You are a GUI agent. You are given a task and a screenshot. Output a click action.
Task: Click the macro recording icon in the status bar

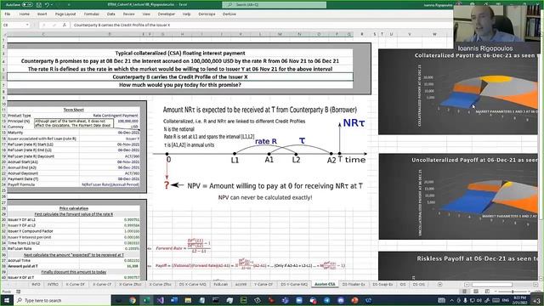pyautogui.click(x=19, y=292)
